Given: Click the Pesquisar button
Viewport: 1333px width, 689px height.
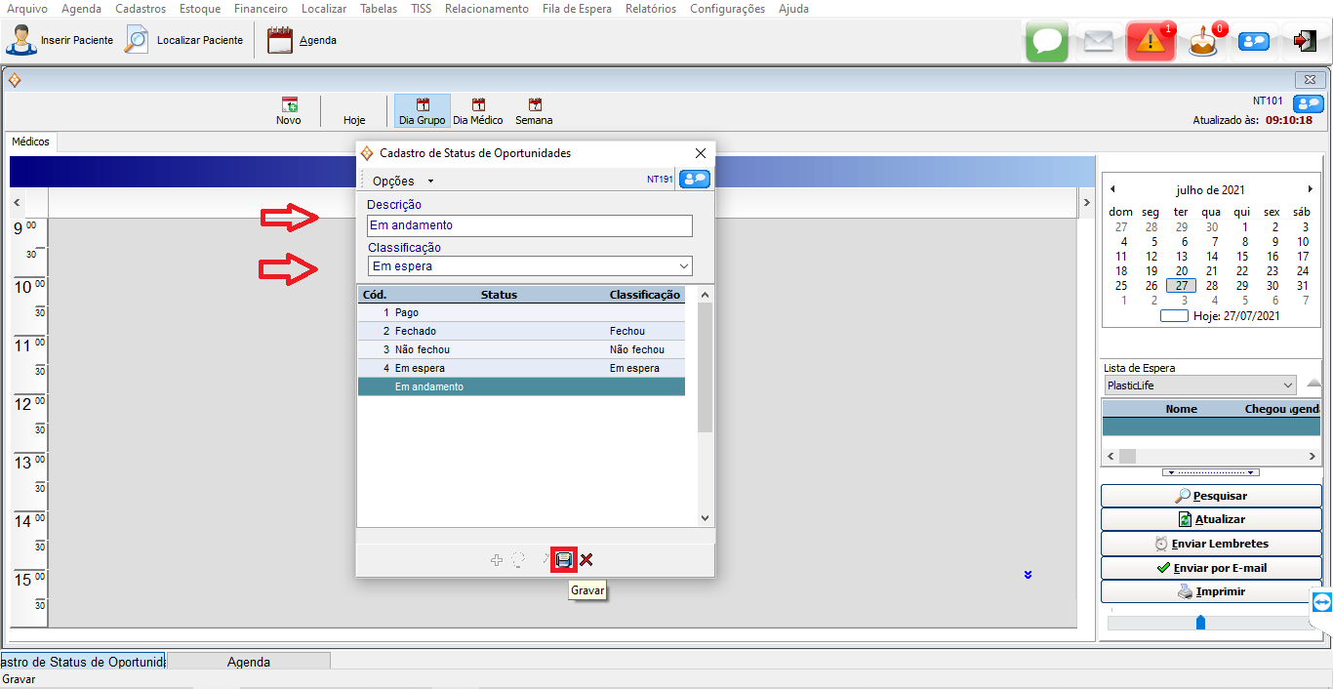Looking at the screenshot, I should pyautogui.click(x=1211, y=496).
